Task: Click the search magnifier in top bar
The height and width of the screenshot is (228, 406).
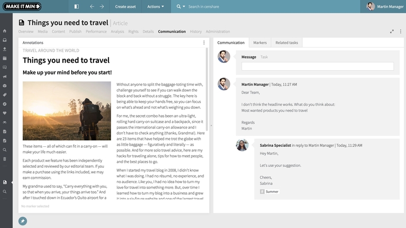Action: pyautogui.click(x=179, y=6)
